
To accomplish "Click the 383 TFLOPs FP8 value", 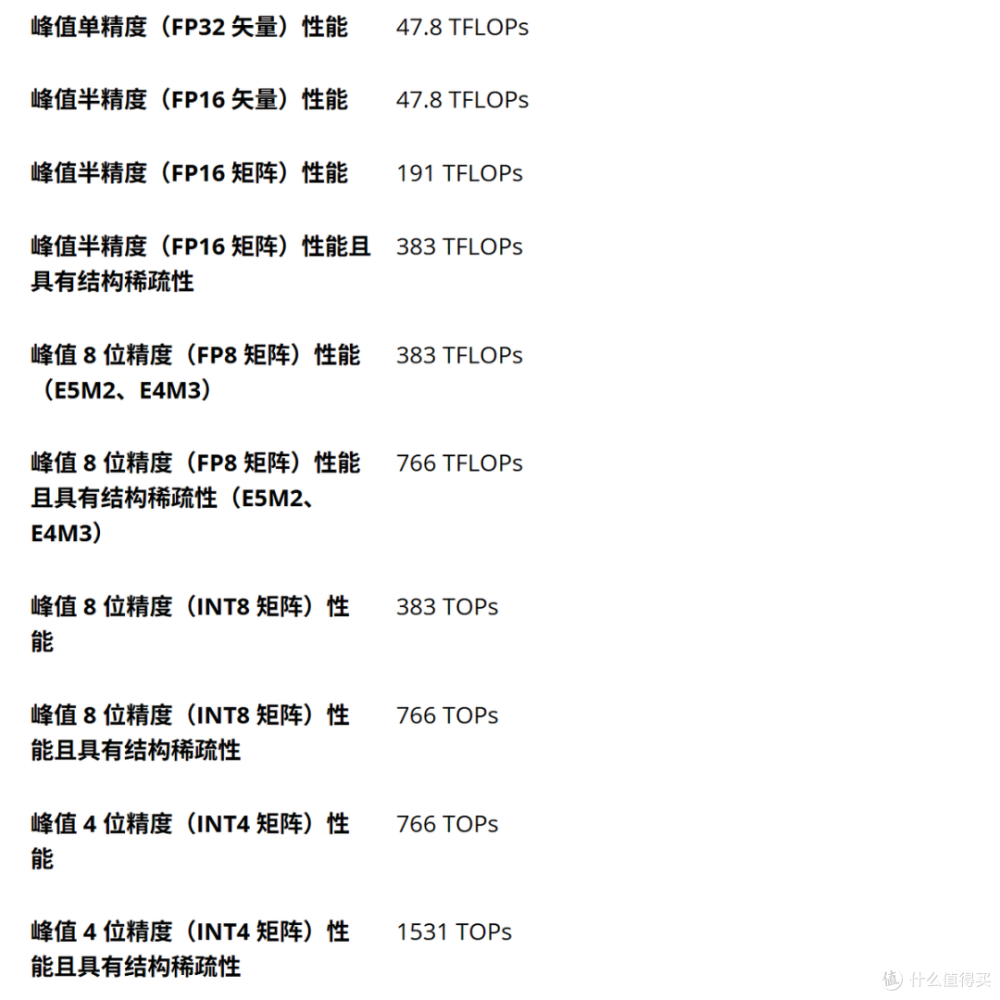I will point(459,355).
